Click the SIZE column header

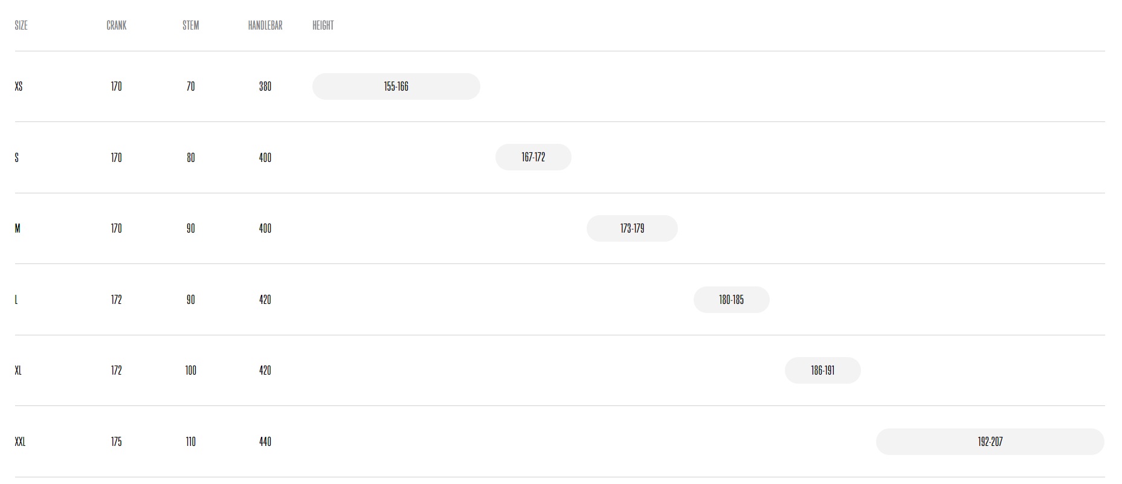pos(21,25)
